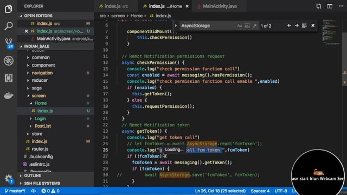Toggle Match Whole Word in find widget
Image resolution: width=347 pixels, height=195 pixels.
(x=247, y=26)
